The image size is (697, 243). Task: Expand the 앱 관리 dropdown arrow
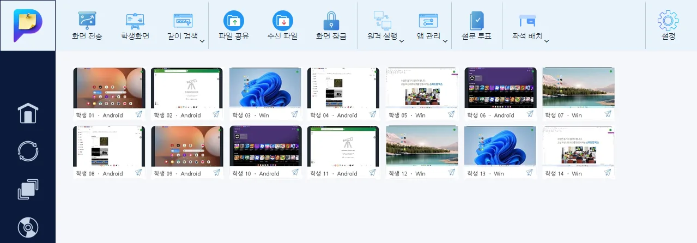(x=445, y=41)
